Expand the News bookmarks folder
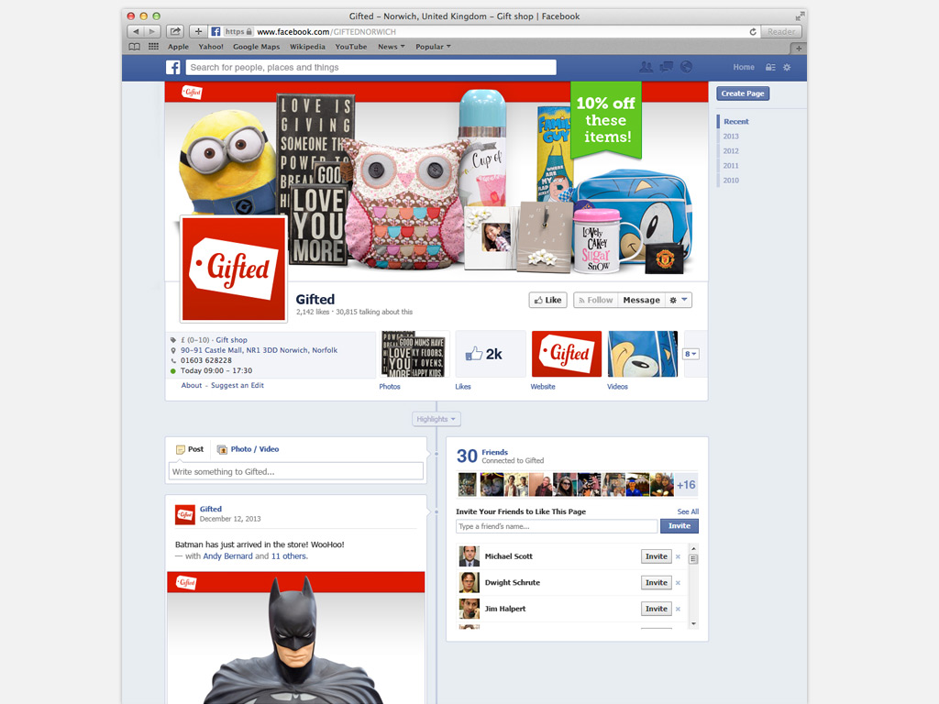Image resolution: width=939 pixels, height=704 pixels. (x=391, y=47)
